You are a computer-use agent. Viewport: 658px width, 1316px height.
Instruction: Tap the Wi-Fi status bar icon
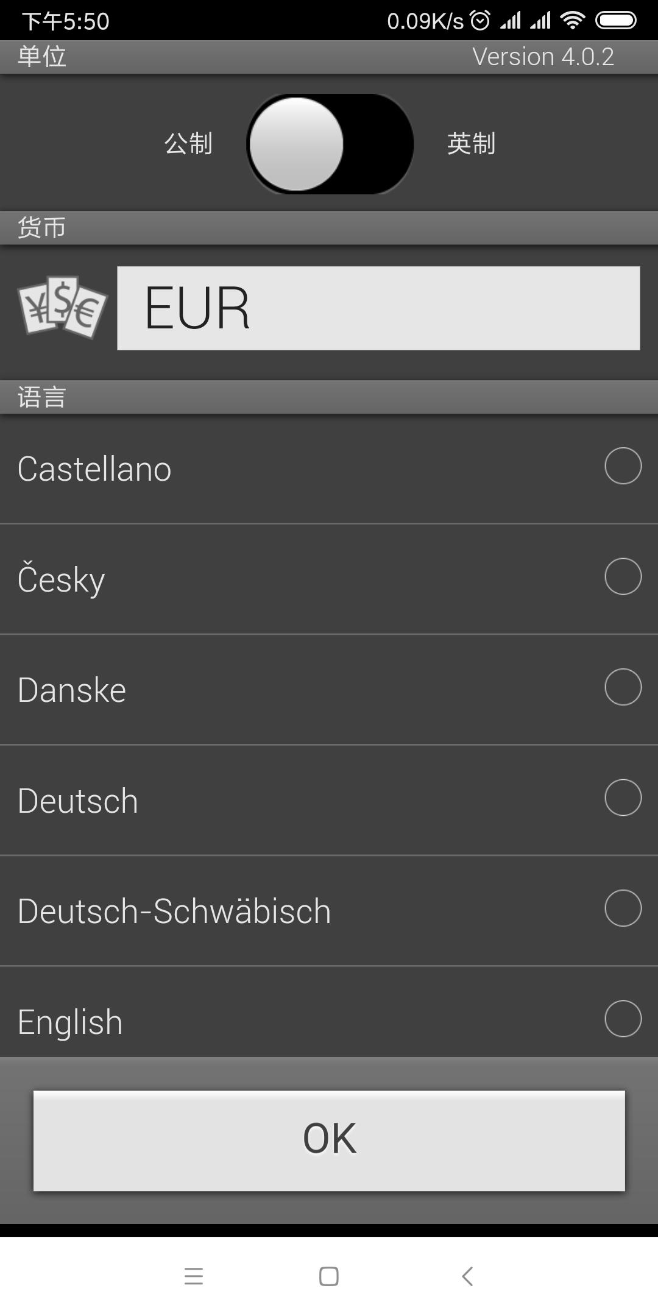[x=572, y=21]
